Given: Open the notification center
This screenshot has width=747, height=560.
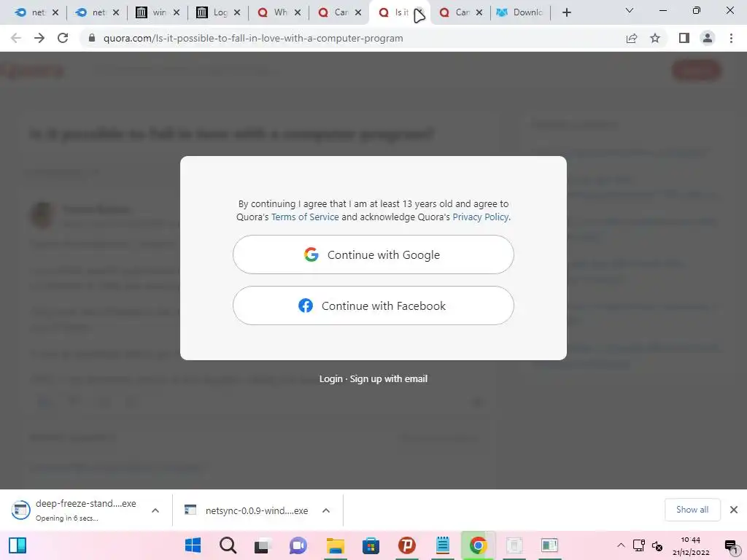Looking at the screenshot, I should tap(731, 546).
